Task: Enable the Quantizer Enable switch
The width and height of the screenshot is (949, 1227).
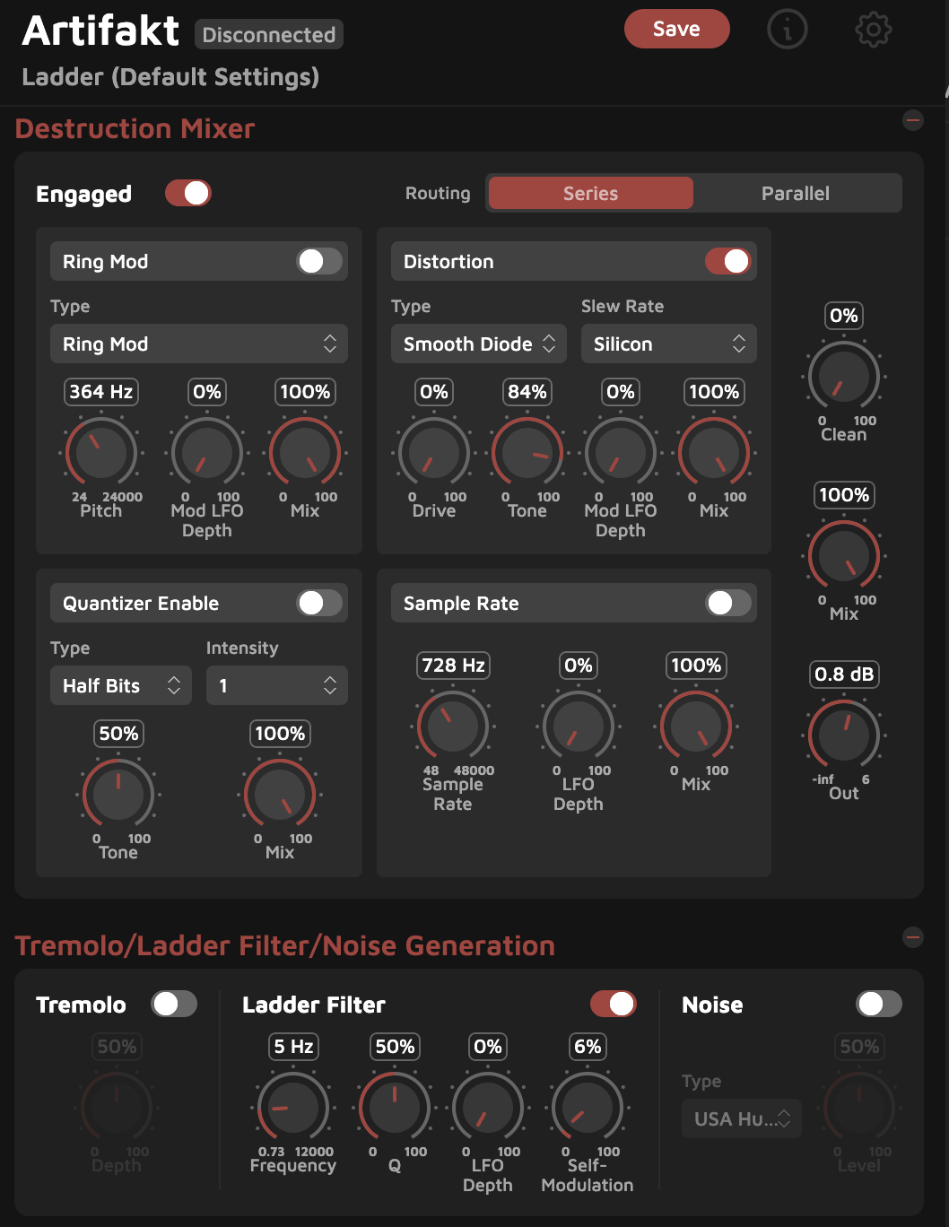Action: tap(320, 603)
